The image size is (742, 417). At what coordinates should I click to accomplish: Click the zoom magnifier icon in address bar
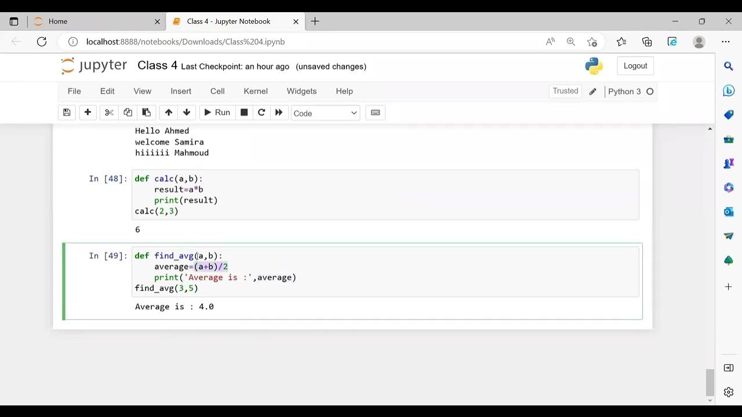571,42
